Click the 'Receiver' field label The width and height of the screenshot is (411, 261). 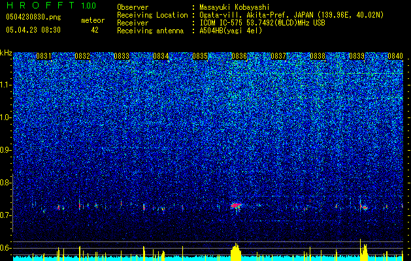point(133,23)
